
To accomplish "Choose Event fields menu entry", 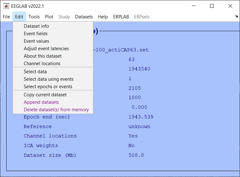I will pos(36,34).
